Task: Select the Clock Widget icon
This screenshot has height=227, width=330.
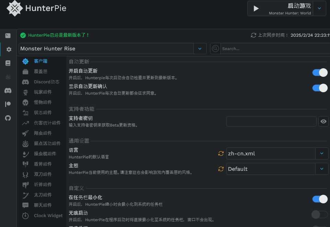Action: [25, 216]
